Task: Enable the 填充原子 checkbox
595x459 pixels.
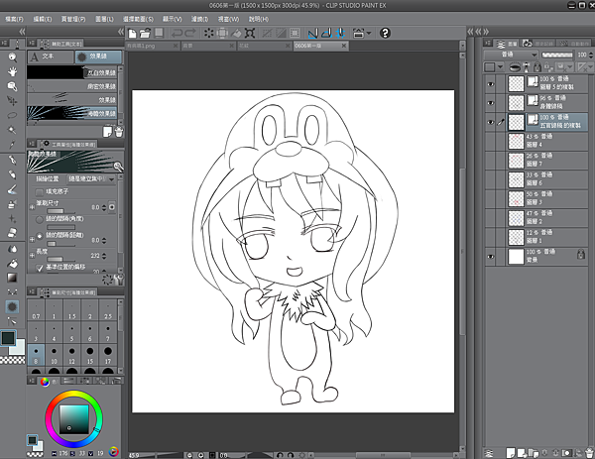Action: coord(39,190)
